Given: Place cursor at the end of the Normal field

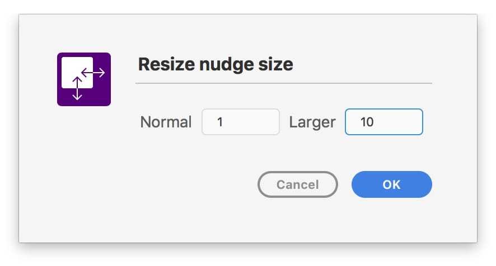Looking at the screenshot, I should pyautogui.click(x=266, y=122).
